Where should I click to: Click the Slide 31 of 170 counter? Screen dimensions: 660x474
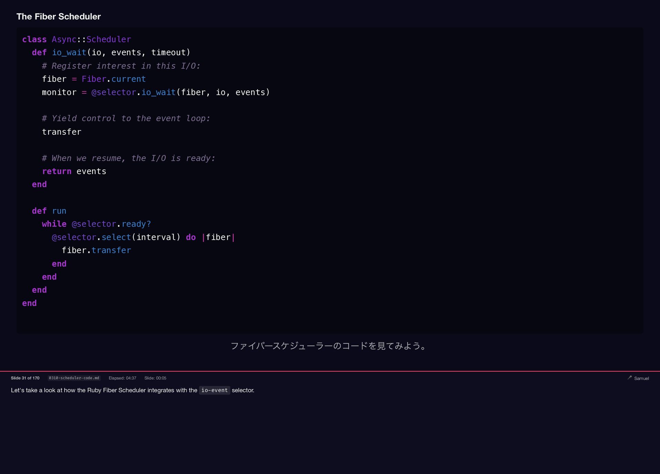point(25,378)
